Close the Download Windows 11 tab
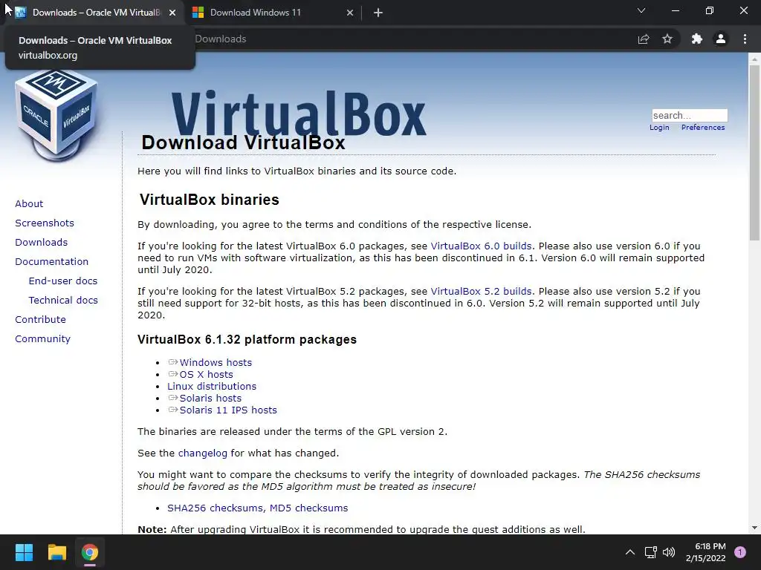The height and width of the screenshot is (570, 761). pos(350,13)
